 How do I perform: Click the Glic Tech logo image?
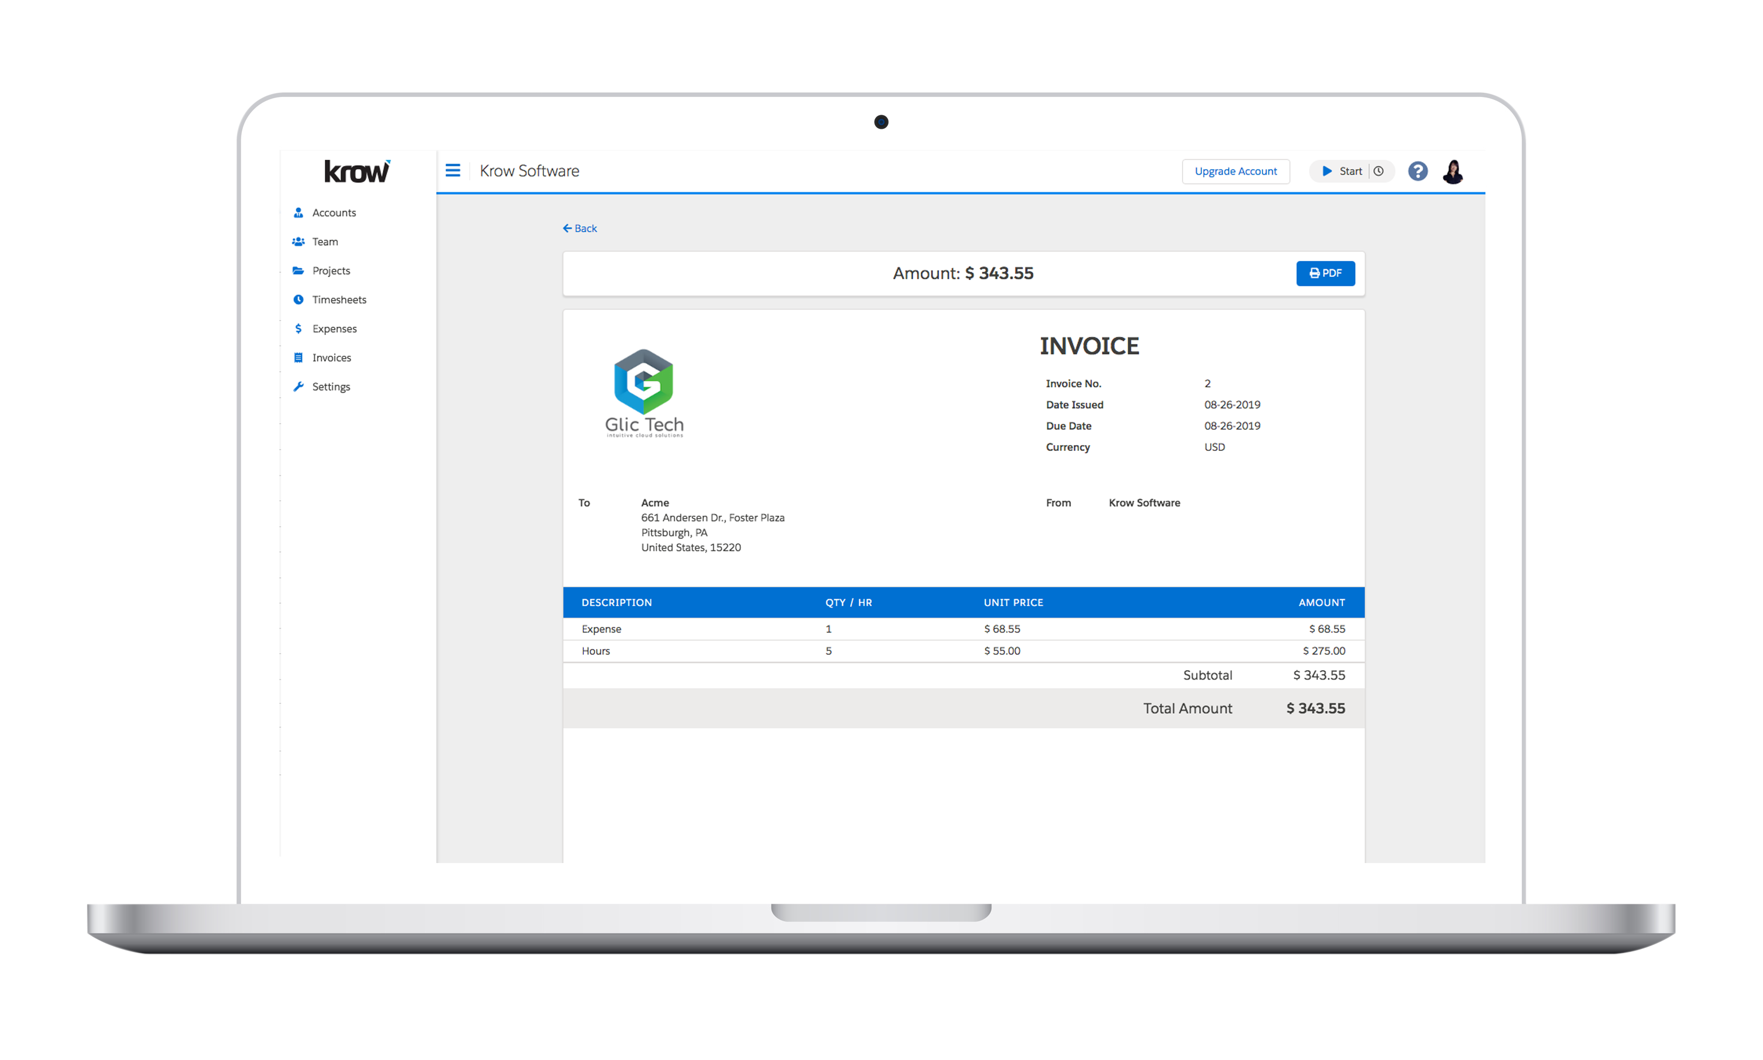(x=643, y=393)
